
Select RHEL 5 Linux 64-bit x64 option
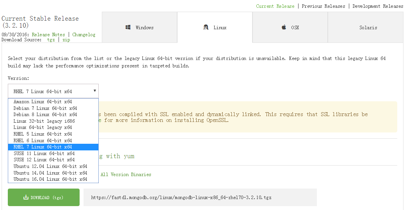pyautogui.click(x=53, y=134)
